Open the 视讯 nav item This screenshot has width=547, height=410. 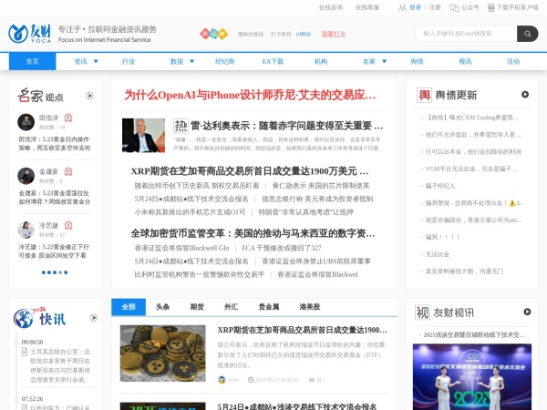[465, 61]
